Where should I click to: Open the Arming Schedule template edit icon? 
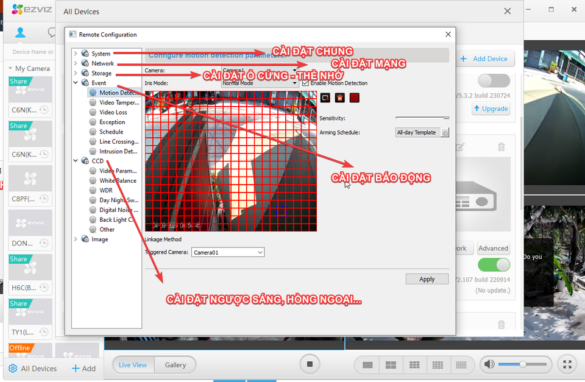pyautogui.click(x=445, y=132)
